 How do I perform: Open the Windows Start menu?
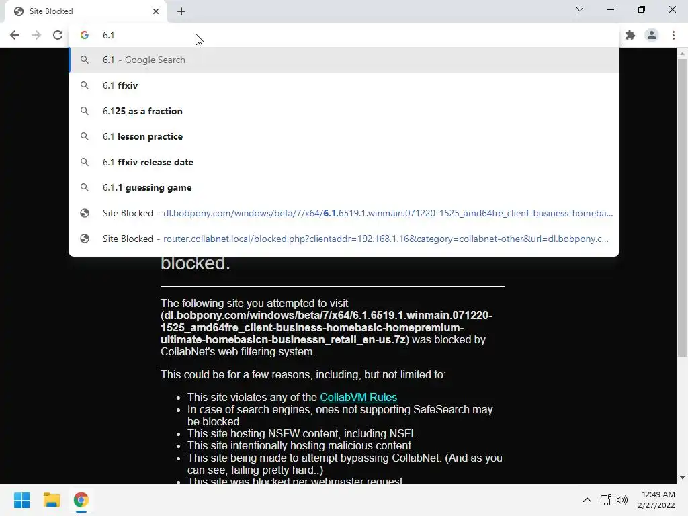22,500
